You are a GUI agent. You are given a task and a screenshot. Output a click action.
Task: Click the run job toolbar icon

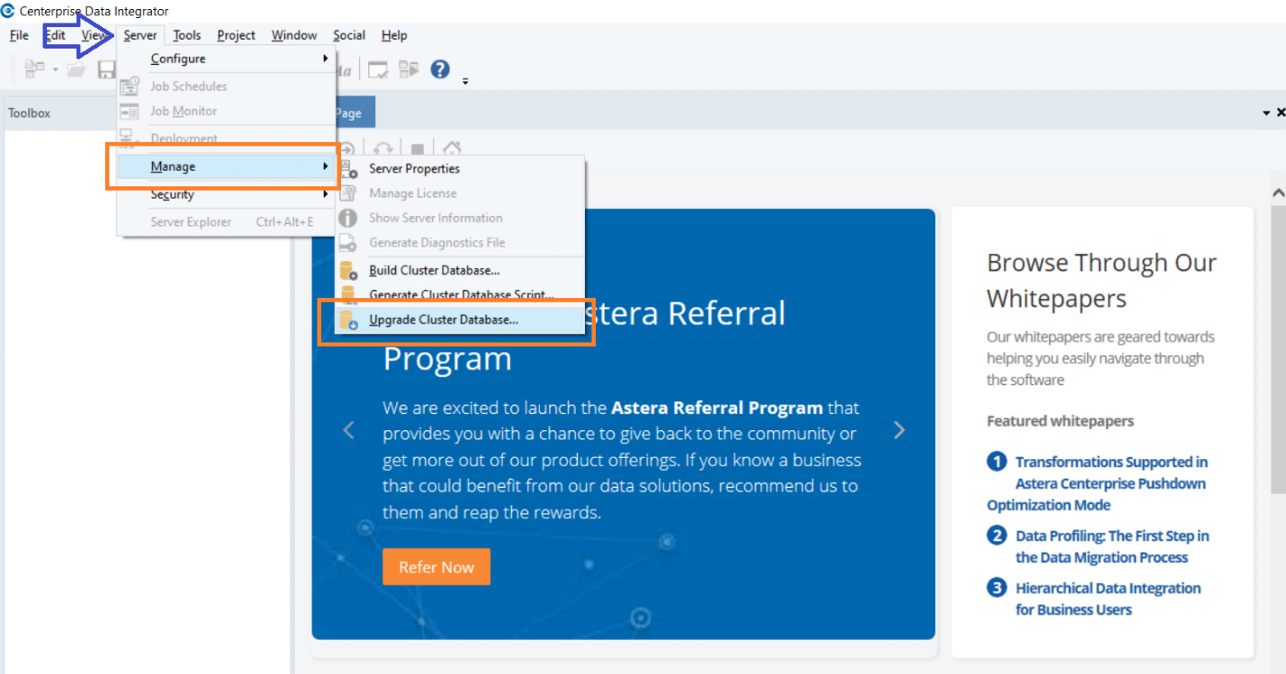click(409, 69)
